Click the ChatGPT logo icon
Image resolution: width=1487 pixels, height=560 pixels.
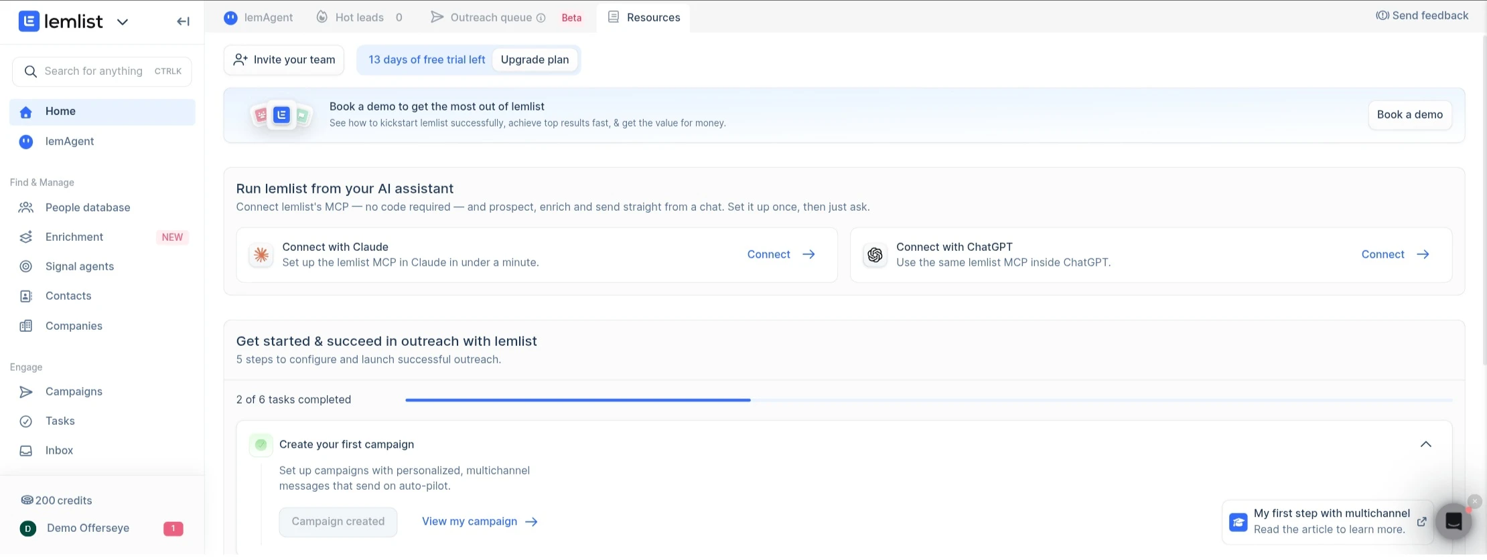pyautogui.click(x=875, y=255)
